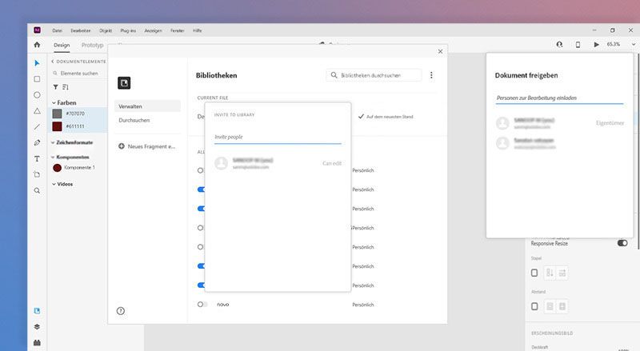Enable the Abstand checkbox
The height and width of the screenshot is (351, 640).
coord(534,306)
